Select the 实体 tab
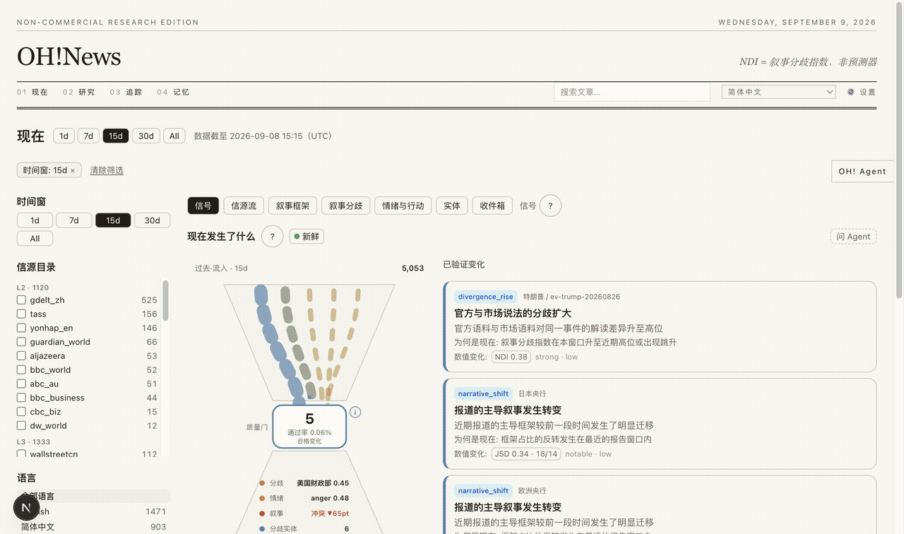Viewport: 904px width, 534px height. click(452, 206)
